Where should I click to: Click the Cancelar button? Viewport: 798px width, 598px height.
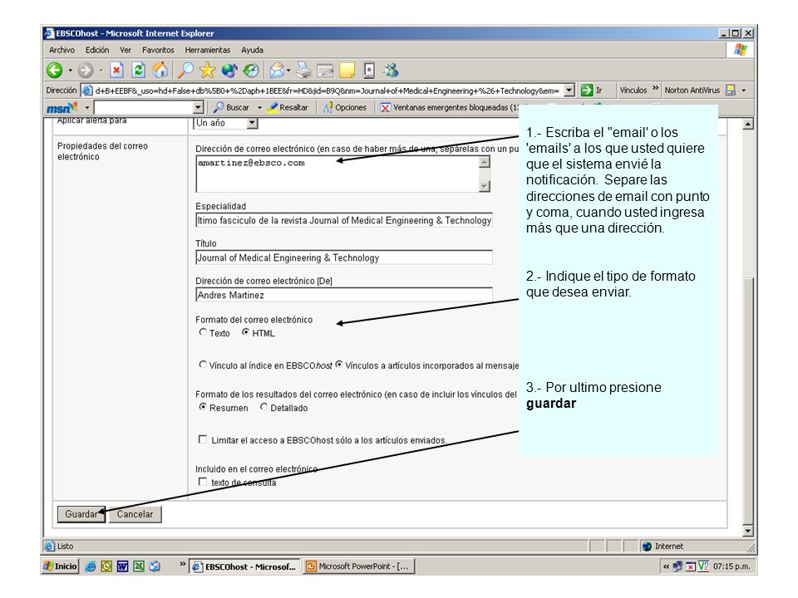[x=135, y=514]
